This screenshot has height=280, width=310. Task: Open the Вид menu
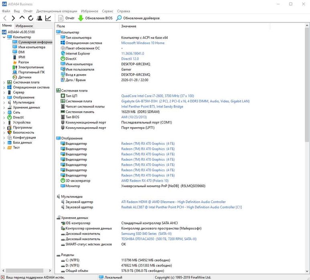coord(17,11)
